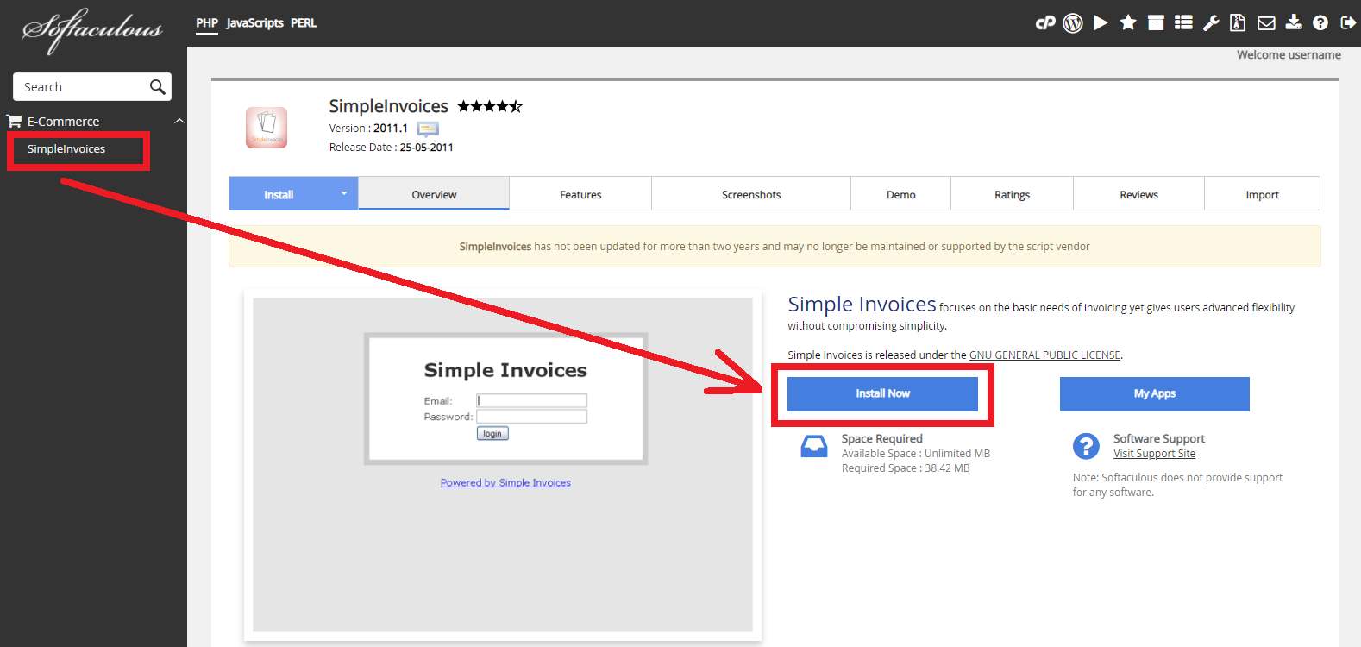Select SimpleInvoices in the sidebar
The image size is (1361, 647).
[x=66, y=148]
